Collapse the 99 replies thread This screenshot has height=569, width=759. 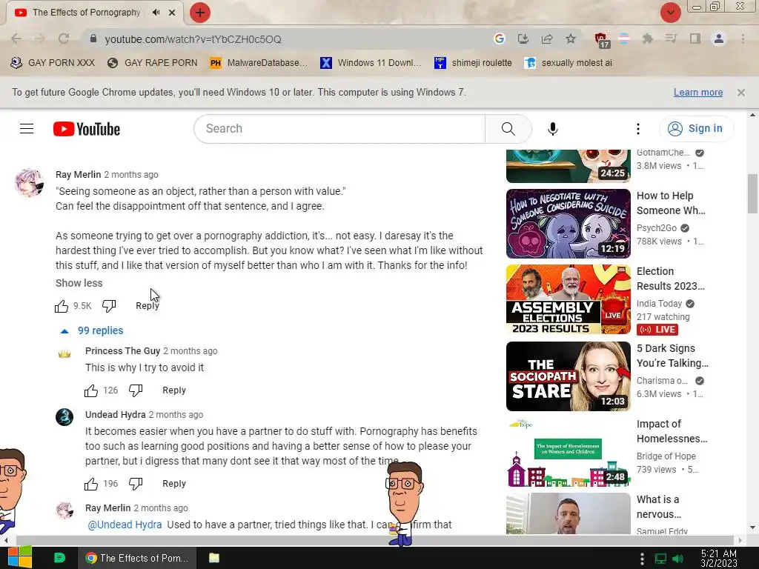pos(92,330)
